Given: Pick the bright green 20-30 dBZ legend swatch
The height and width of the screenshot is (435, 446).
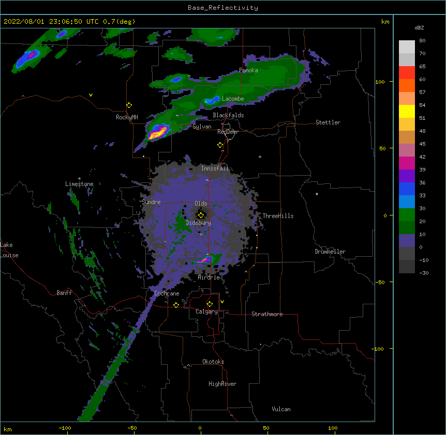Looking at the screenshot, I should tap(407, 215).
